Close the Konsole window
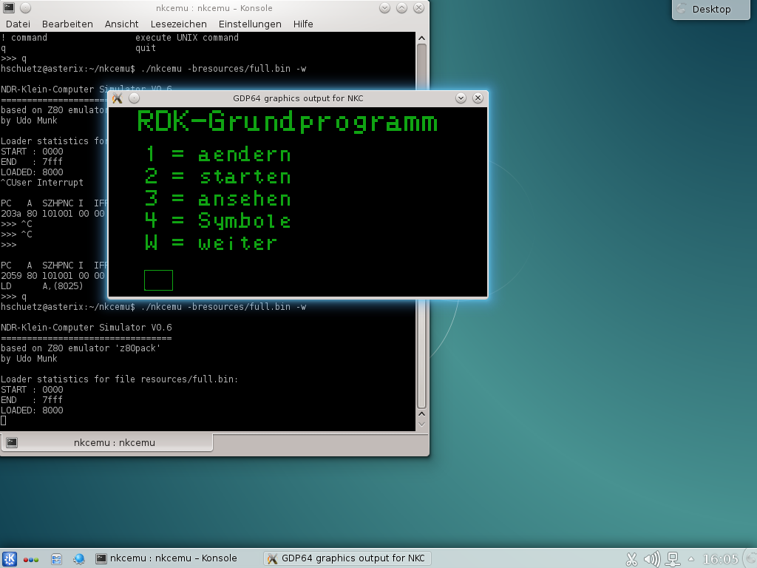 pos(418,7)
